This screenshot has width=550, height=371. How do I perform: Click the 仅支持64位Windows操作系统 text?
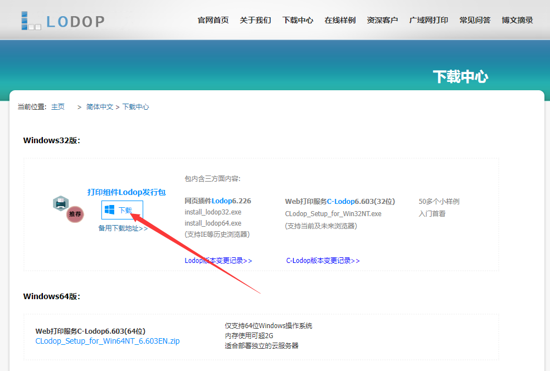point(269,326)
